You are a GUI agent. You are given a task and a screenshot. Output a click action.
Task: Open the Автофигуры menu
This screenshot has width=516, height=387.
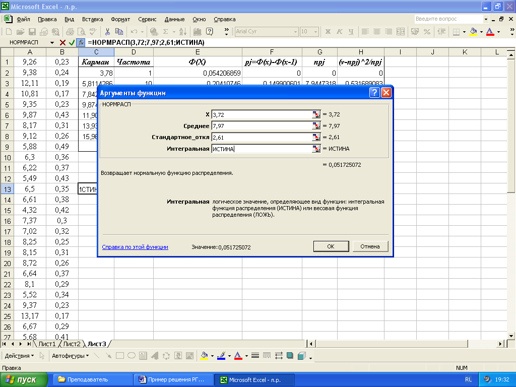tap(71, 356)
